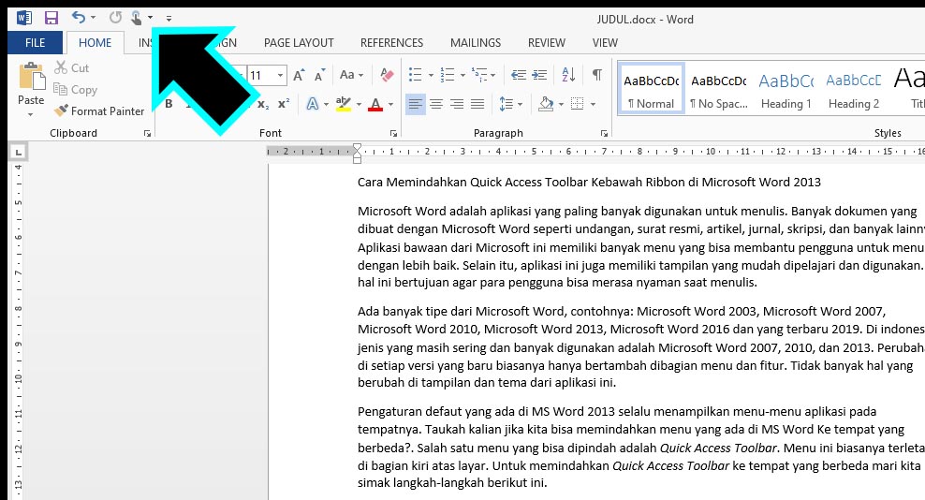
Task: Click the Bullets list icon
Action: point(416,74)
